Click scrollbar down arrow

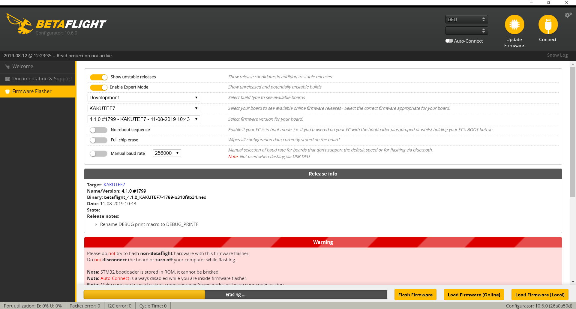[x=573, y=282]
